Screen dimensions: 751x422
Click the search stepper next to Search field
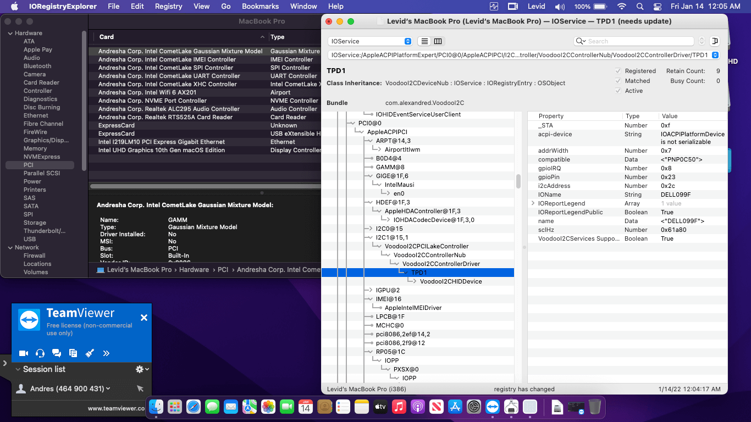click(702, 41)
